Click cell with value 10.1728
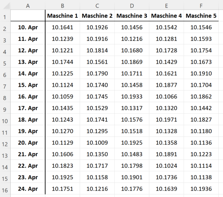This screenshot has width=223, height=197. pyautogui.click(x=167, y=50)
